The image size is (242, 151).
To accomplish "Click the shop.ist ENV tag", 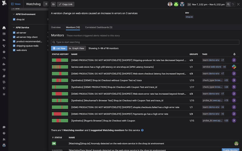I will 189,17.
